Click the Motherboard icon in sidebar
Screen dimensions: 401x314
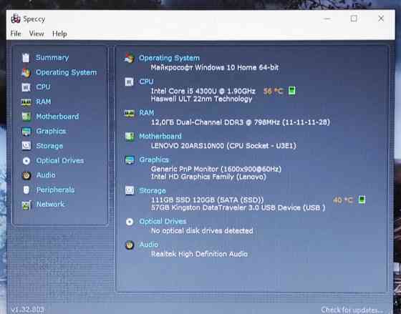point(26,117)
